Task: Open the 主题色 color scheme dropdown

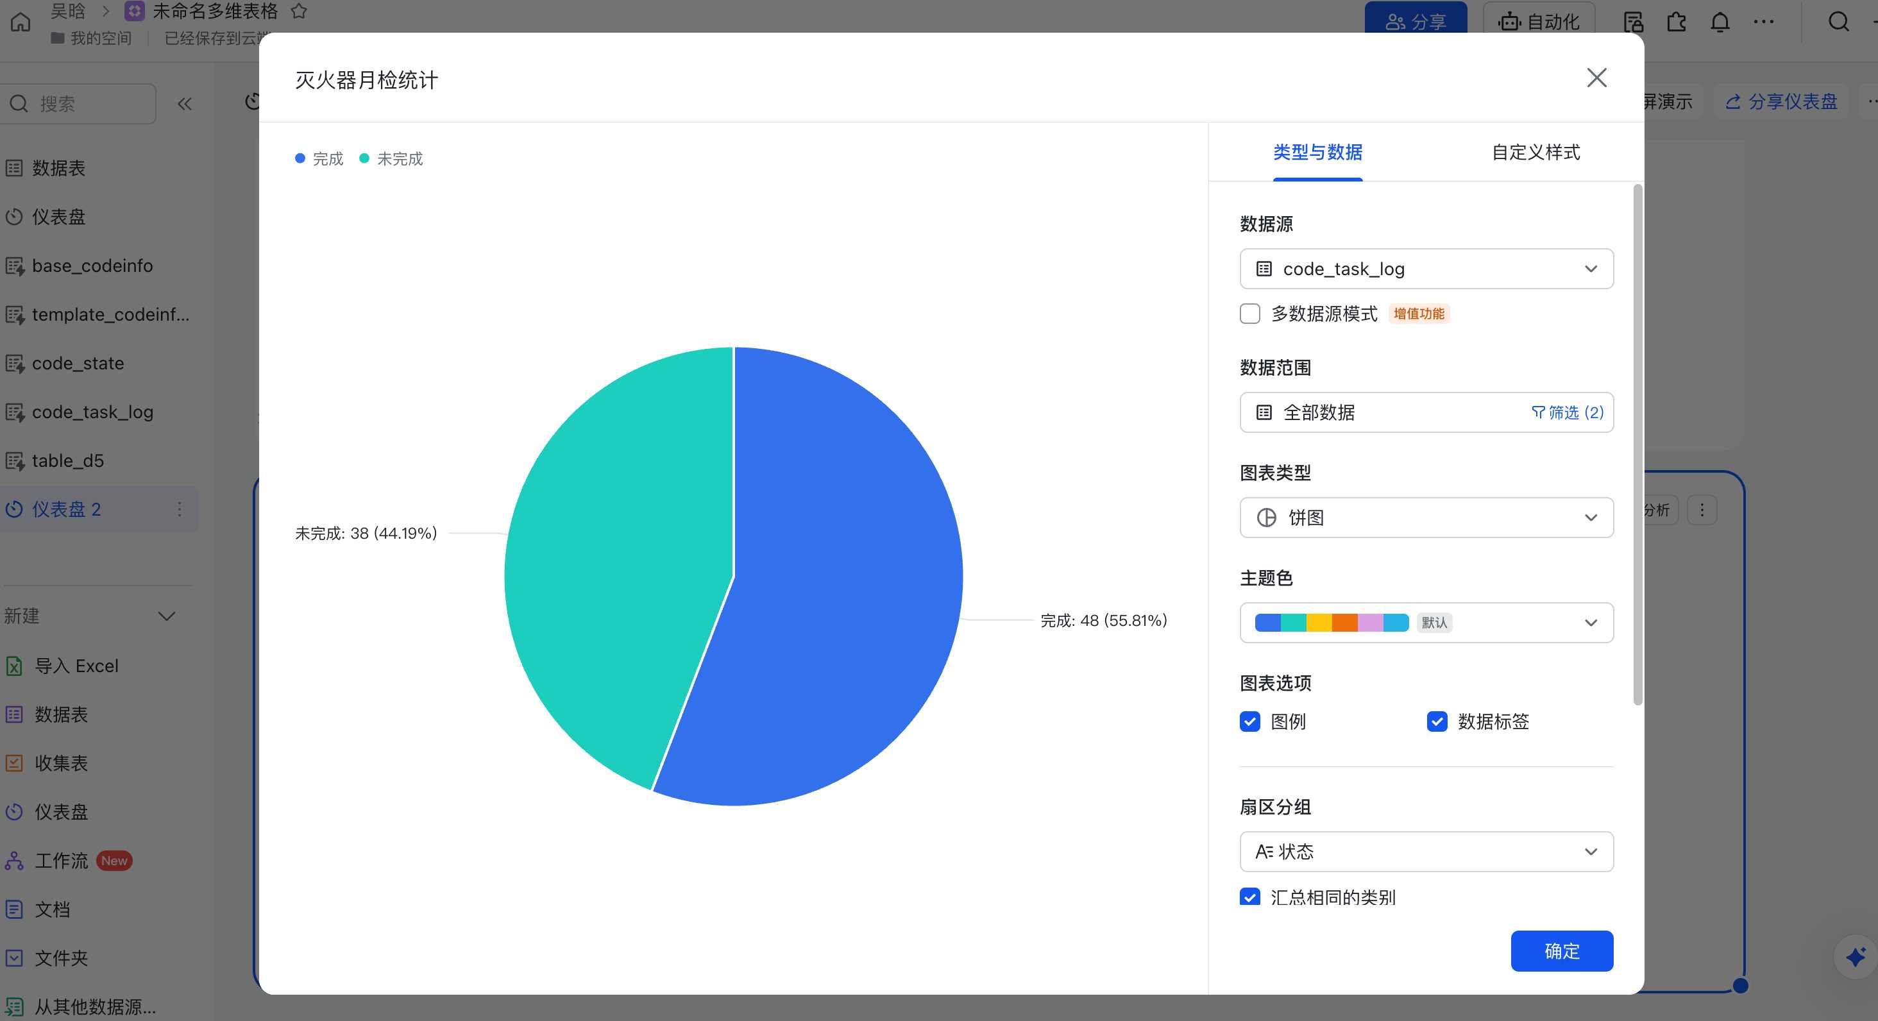Action: coord(1426,622)
